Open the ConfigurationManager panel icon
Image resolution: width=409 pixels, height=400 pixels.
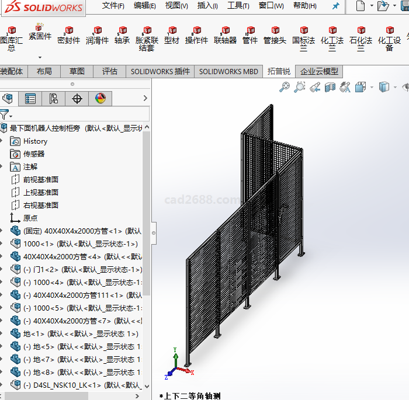tap(54, 99)
